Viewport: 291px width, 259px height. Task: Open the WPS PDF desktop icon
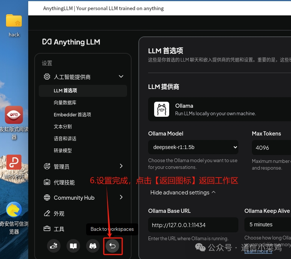(14, 162)
